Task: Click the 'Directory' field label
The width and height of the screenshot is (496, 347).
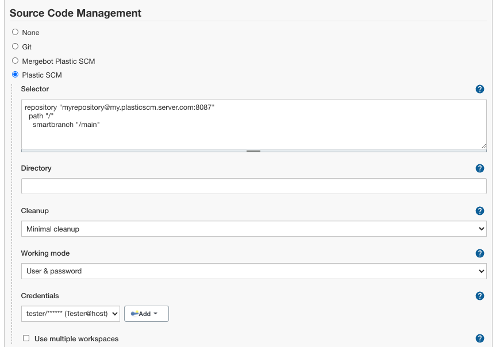Action: [x=36, y=168]
